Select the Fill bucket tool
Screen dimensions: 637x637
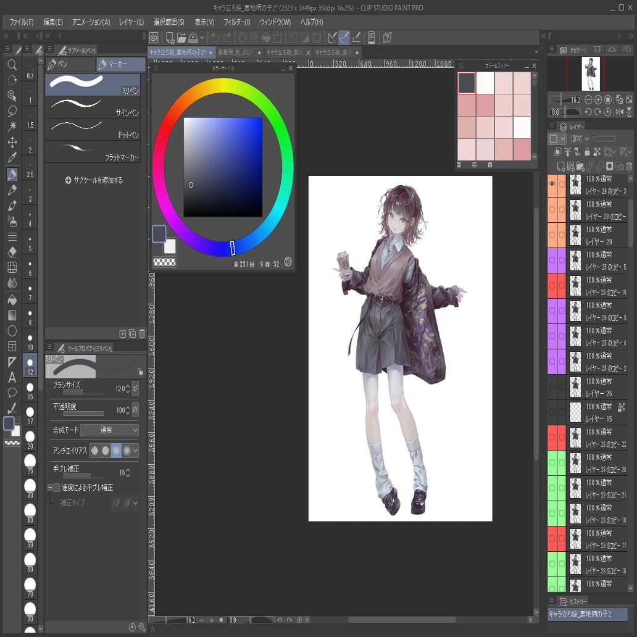[x=12, y=300]
